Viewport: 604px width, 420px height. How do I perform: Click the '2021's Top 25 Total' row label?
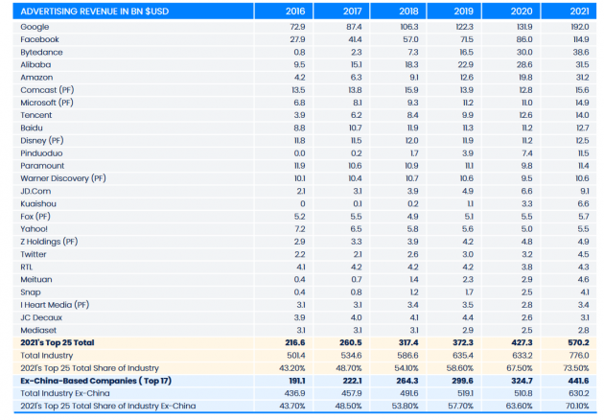pyautogui.click(x=57, y=342)
